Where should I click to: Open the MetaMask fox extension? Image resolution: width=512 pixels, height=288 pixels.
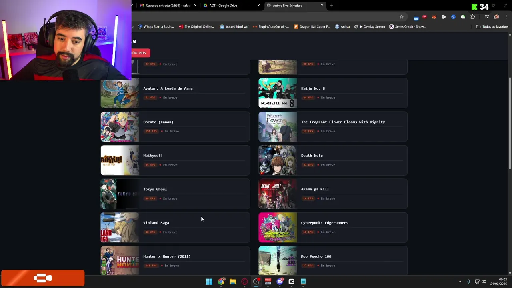[x=434, y=17]
